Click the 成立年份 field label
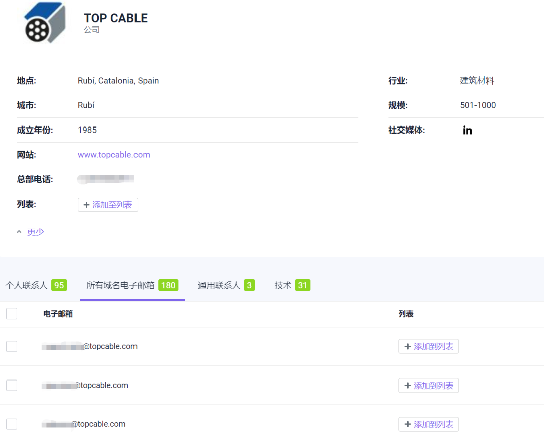 point(35,130)
